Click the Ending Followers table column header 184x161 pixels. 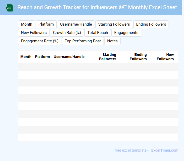(138, 57)
